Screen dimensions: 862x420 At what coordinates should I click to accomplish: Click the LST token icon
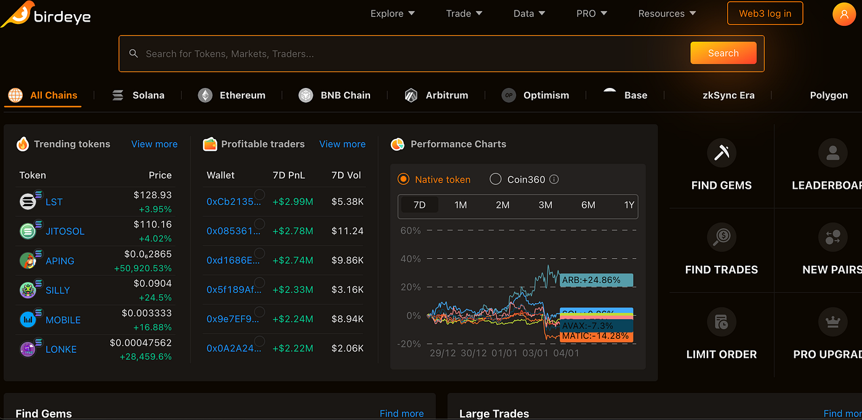coord(28,202)
